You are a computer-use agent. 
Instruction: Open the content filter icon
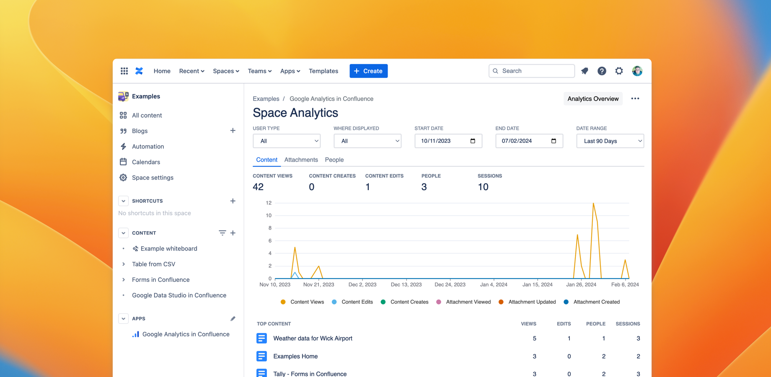tap(222, 233)
